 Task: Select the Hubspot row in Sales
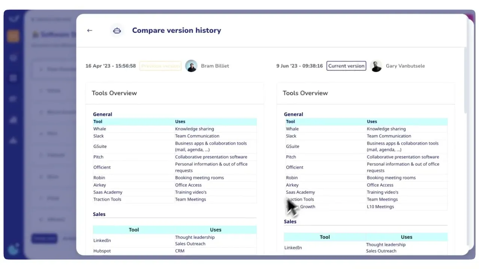pyautogui.click(x=175, y=251)
